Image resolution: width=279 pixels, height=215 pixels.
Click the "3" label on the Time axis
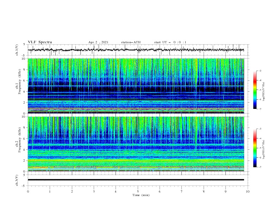(94, 191)
